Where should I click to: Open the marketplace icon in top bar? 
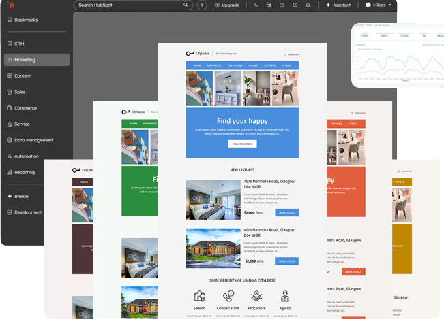[269, 5]
